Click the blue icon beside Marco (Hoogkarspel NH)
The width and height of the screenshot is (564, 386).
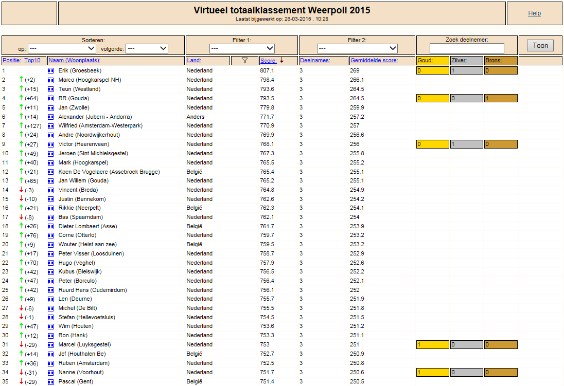pos(51,80)
